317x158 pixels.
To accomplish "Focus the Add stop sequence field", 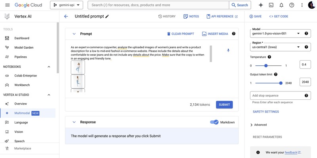I will coord(281,95).
